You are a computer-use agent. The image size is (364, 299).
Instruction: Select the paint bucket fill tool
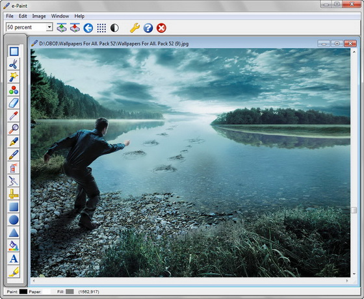point(14,246)
